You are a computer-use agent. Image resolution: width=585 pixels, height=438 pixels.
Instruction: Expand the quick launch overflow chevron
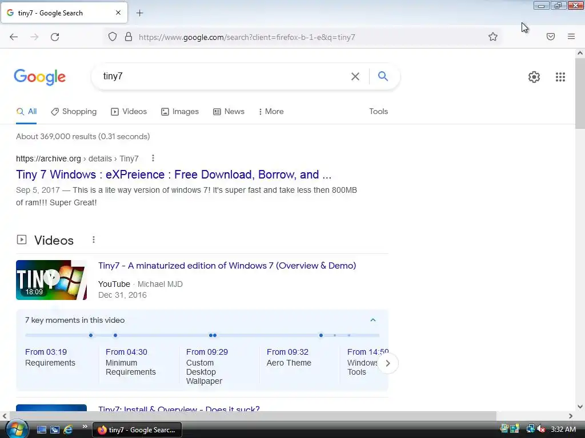(85, 427)
